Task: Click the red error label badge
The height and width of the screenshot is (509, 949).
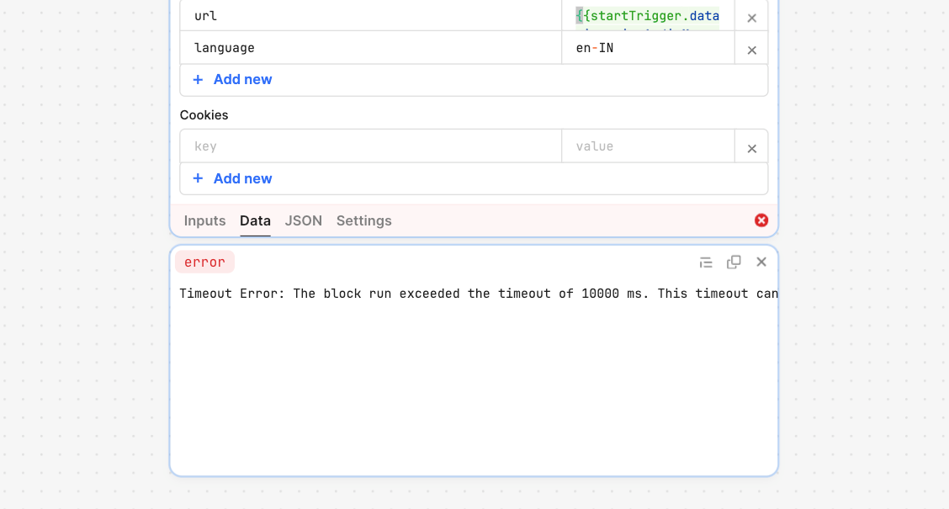Action: [204, 262]
